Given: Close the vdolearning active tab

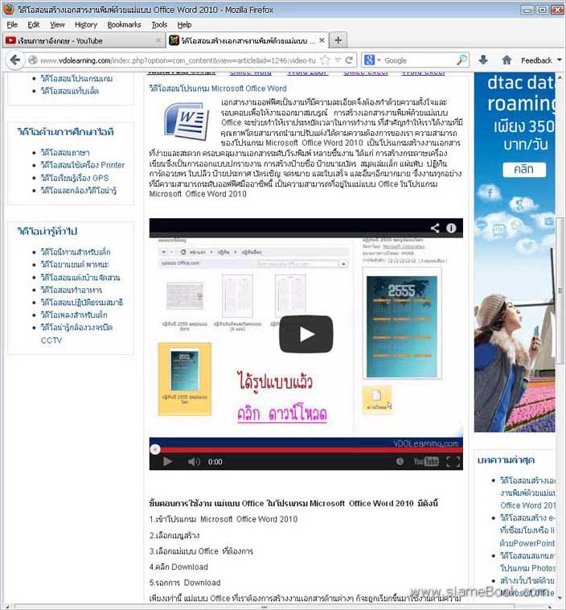Looking at the screenshot, I should pyautogui.click(x=322, y=40).
